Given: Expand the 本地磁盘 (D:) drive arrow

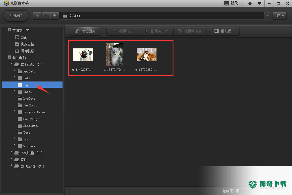Looking at the screenshot, I should [x=12, y=152].
